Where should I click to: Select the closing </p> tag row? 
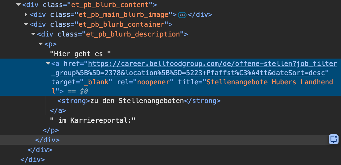tap(51, 130)
